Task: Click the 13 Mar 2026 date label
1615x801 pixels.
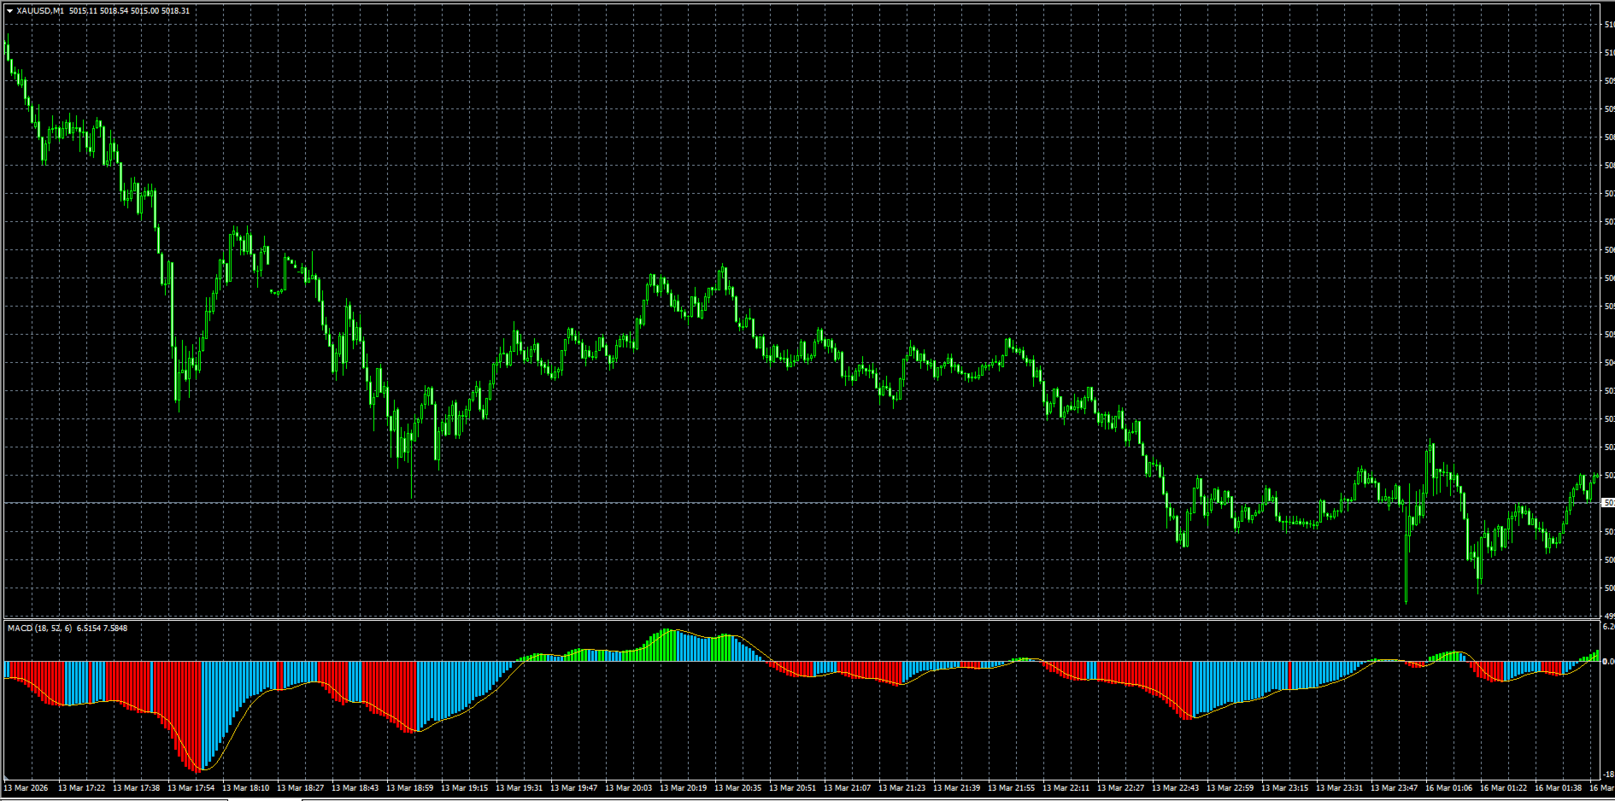Action: click(x=26, y=788)
